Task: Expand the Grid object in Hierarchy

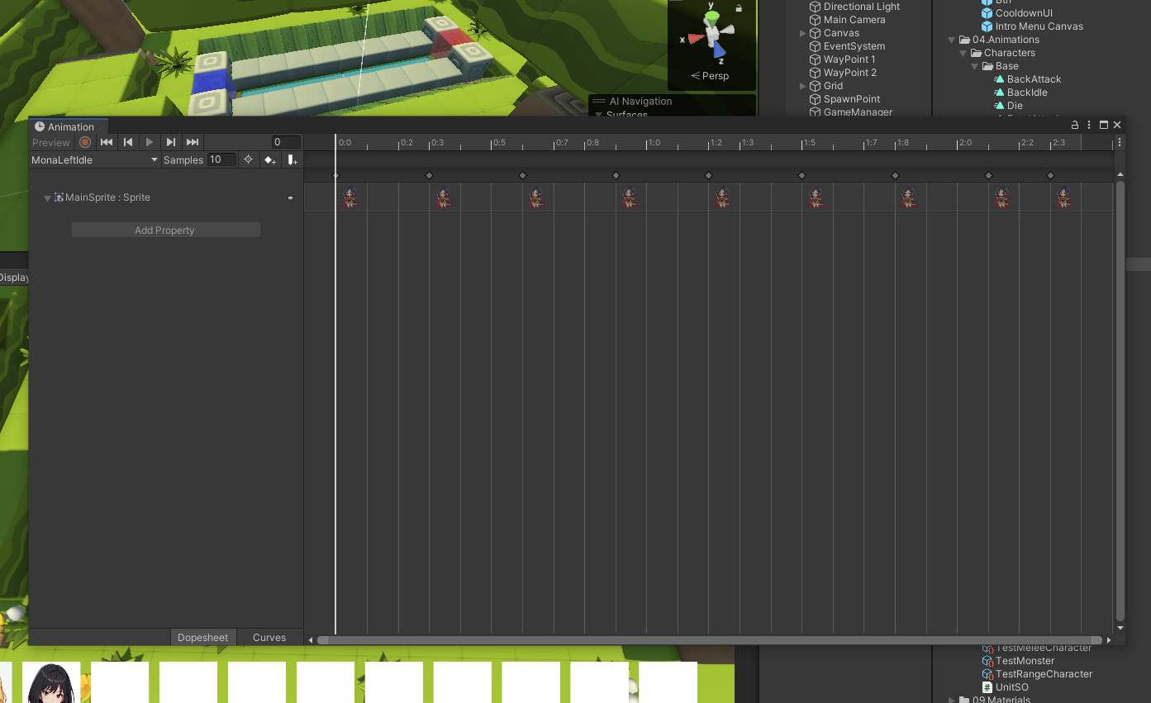Action: click(x=802, y=86)
